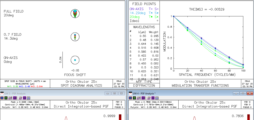Click the '14.29deg' legend entry

point(138,13)
